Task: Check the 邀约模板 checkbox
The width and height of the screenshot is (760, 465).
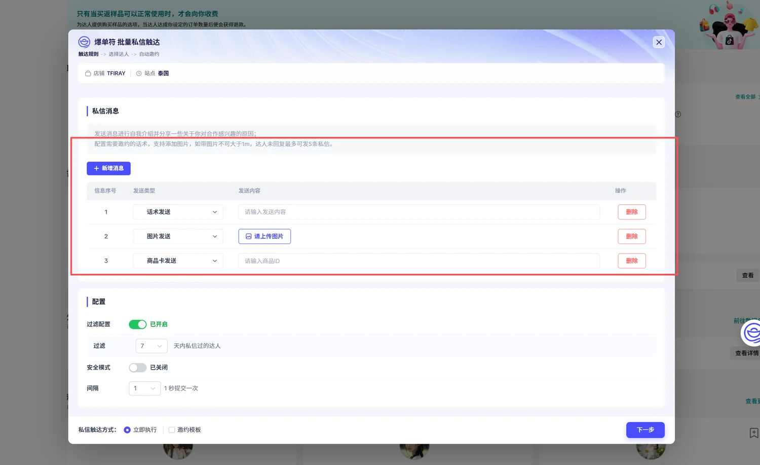Action: coord(172,430)
